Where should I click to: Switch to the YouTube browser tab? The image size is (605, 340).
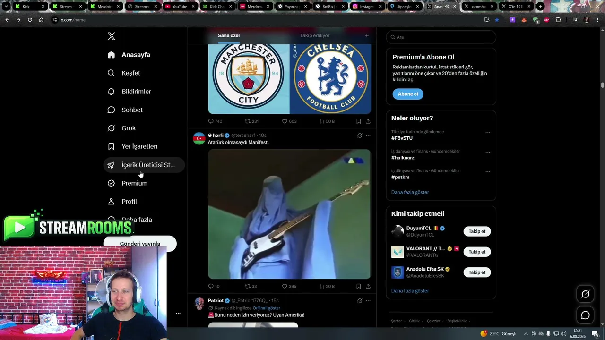(180, 7)
